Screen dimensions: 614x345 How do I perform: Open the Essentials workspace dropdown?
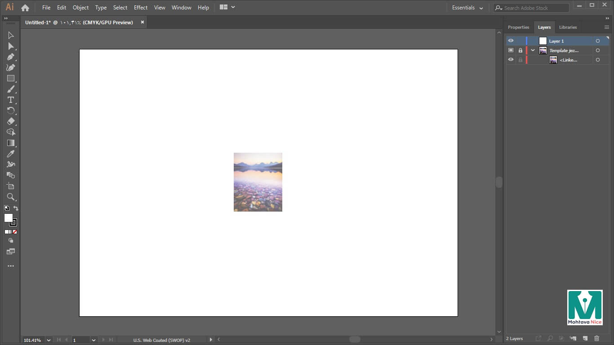tap(467, 8)
